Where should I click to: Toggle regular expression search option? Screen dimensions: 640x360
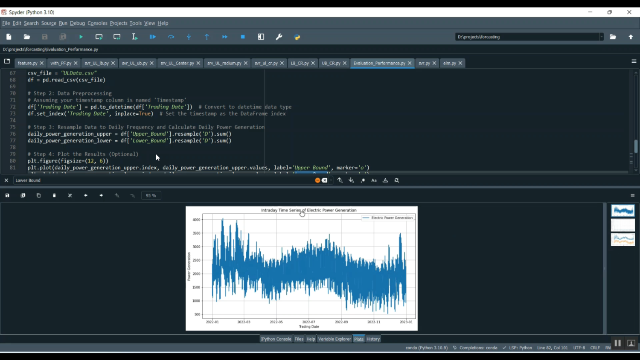click(x=363, y=180)
